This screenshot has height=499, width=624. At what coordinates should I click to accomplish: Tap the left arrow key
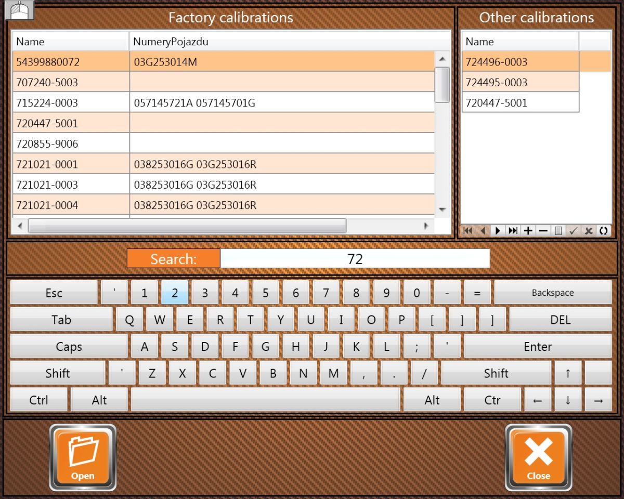pos(538,400)
